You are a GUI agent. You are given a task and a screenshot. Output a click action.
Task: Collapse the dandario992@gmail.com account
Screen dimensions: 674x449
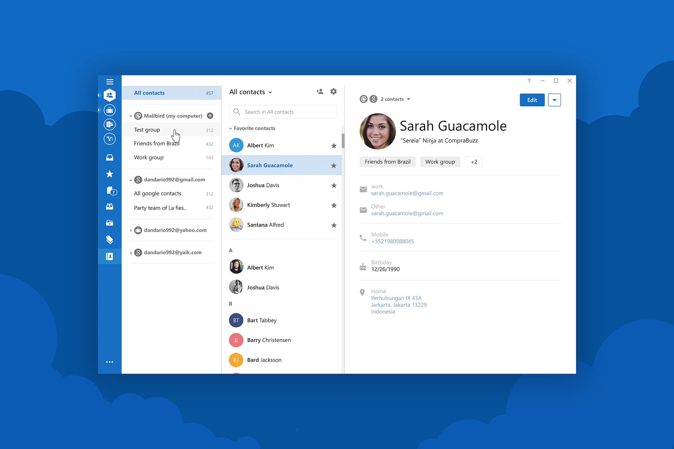tap(131, 180)
